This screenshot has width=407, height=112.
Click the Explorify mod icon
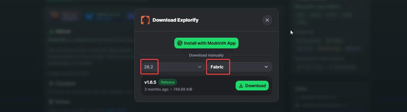145,20
